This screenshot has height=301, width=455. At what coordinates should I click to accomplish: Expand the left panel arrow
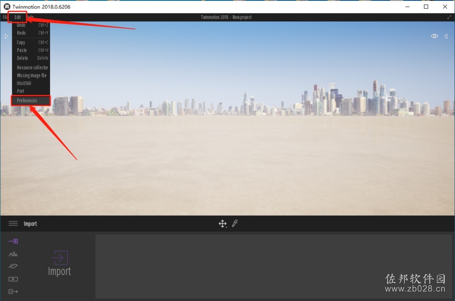pos(6,36)
